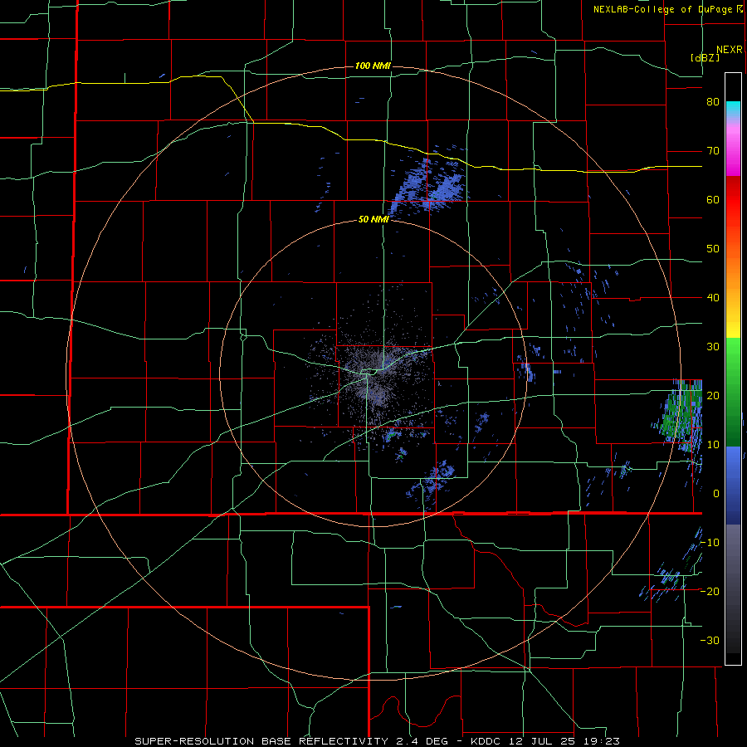Image resolution: width=747 pixels, height=747 pixels.
Task: Click the 2.4 DEG elevation text in caption
Action: pyautogui.click(x=424, y=741)
